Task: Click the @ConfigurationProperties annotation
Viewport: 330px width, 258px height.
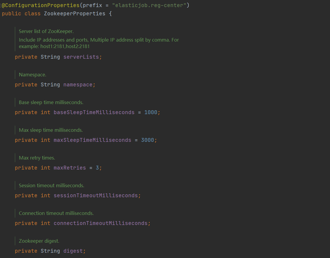Action: coord(41,5)
